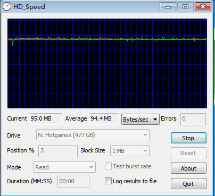Click the HD_Speed gauge icon in title bar
This screenshot has width=215, height=196.
point(7,6)
